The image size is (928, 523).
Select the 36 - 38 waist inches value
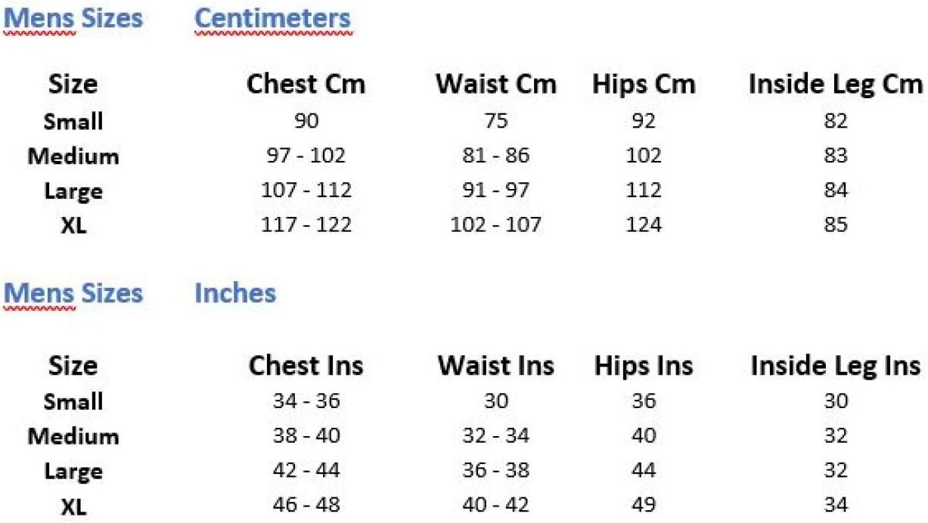pos(495,470)
